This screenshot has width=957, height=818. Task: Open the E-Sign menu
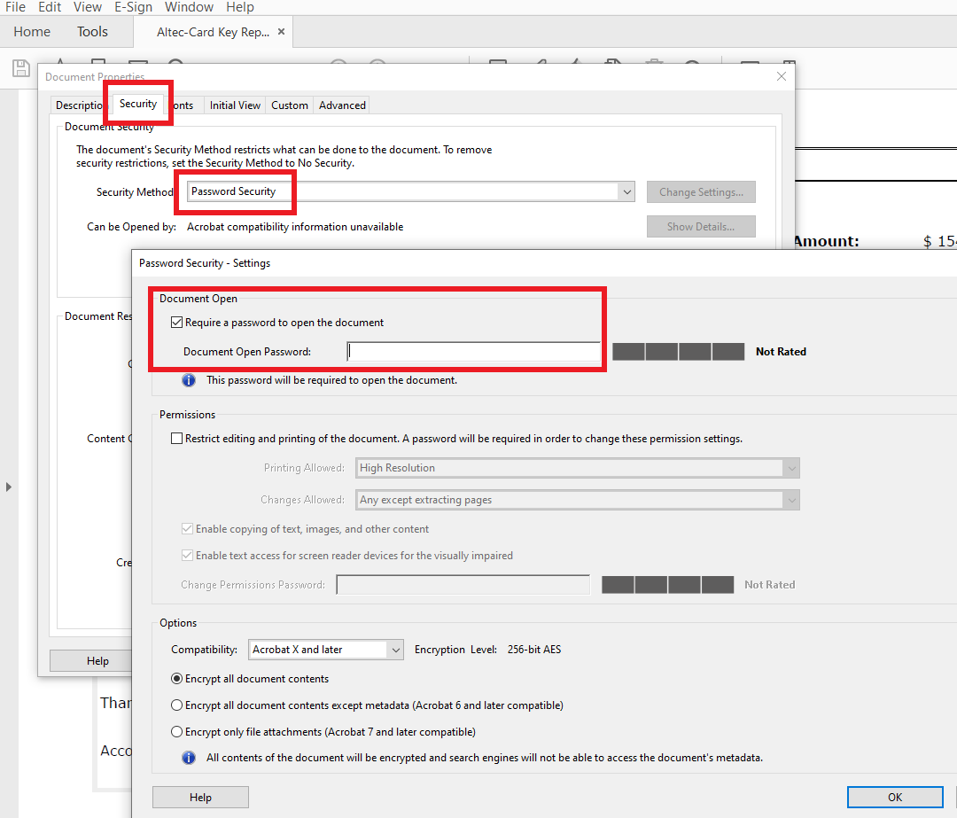click(x=133, y=7)
